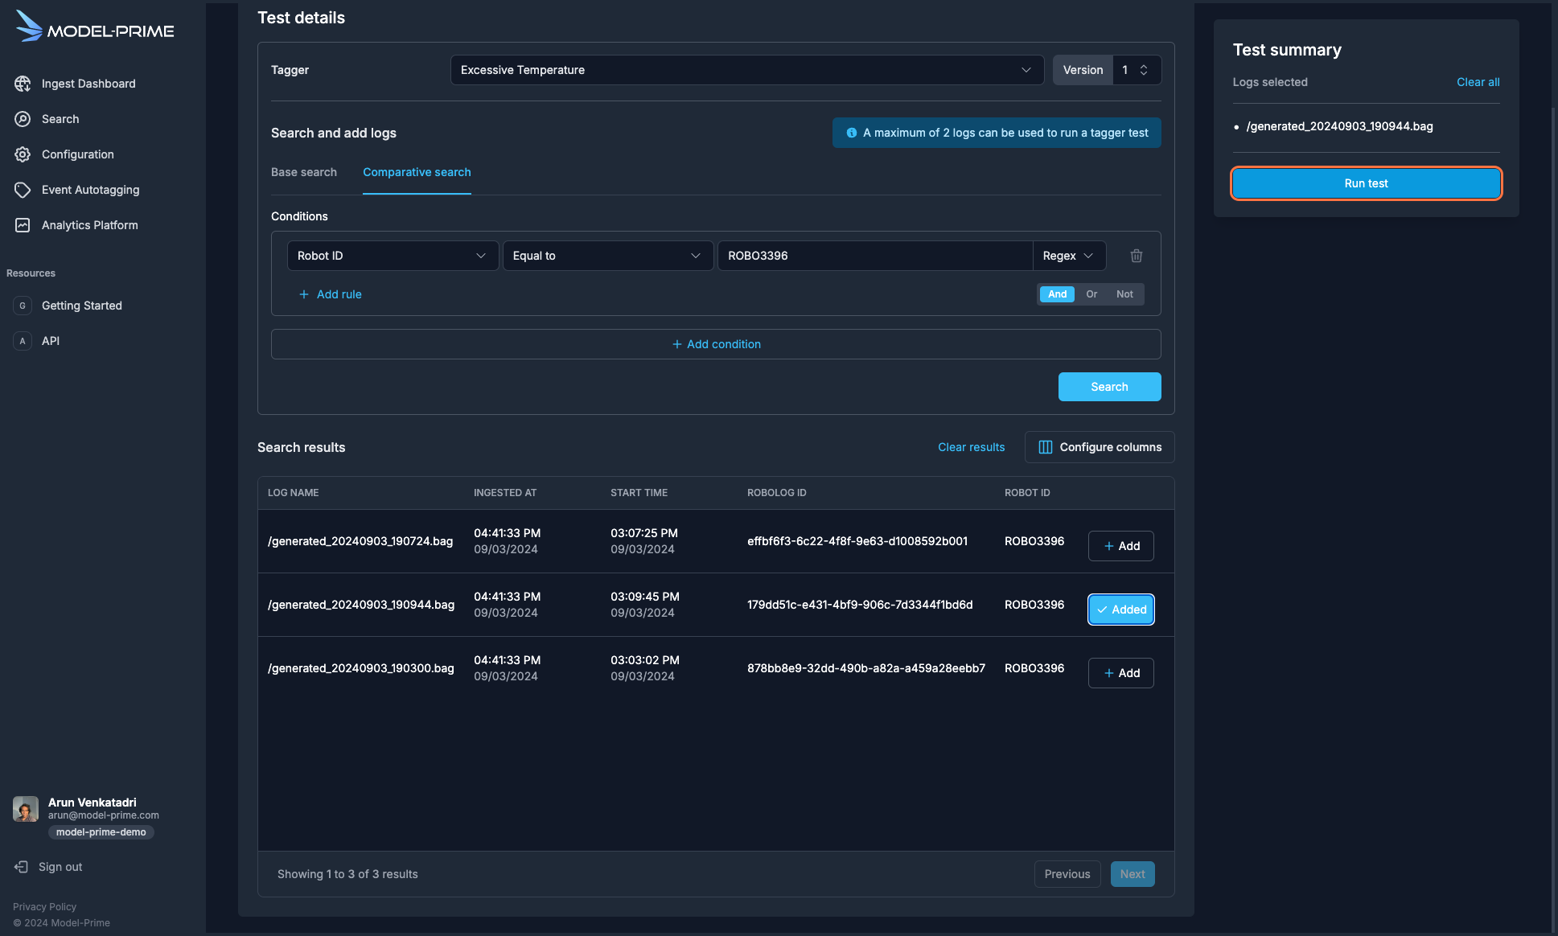Open Getting Started resource
The image size is (1558, 936).
click(x=82, y=306)
